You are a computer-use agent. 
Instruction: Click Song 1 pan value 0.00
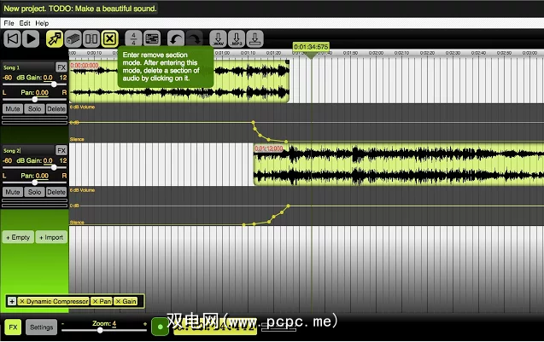(42, 92)
